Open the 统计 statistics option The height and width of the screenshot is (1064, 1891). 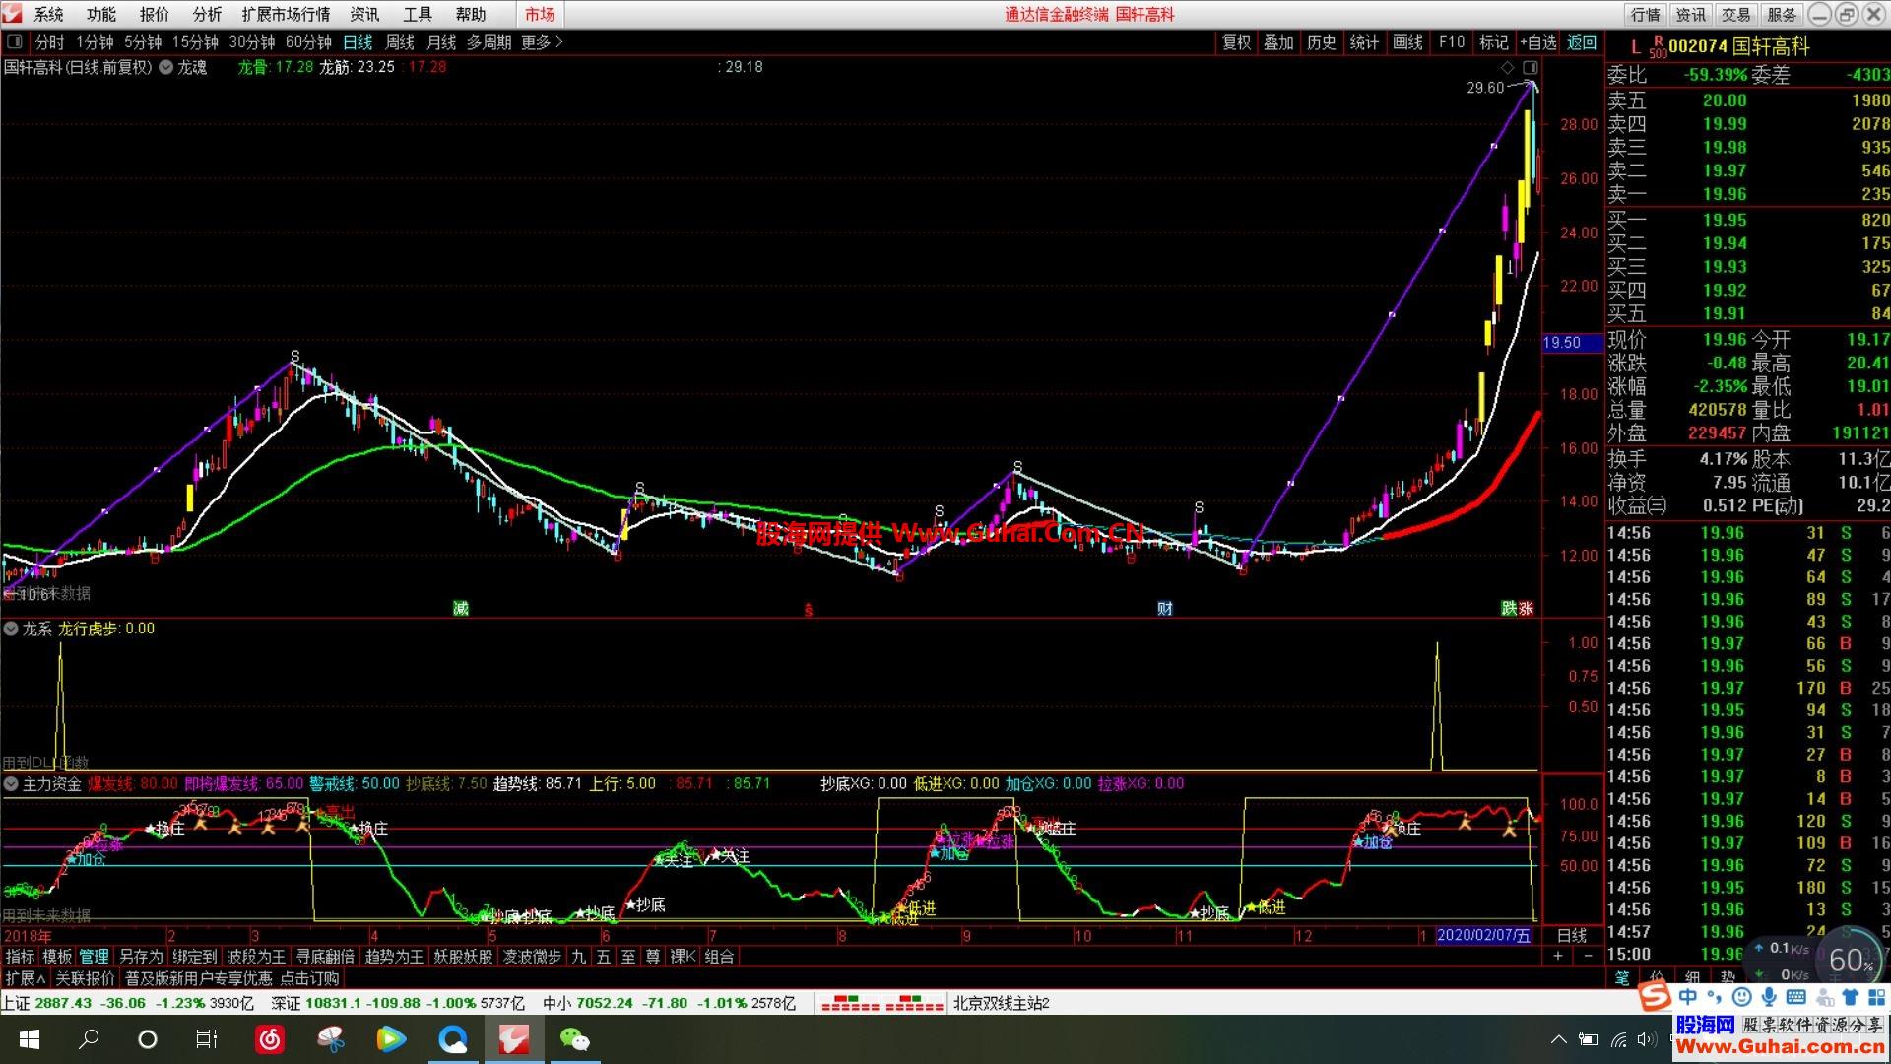coord(1364,42)
